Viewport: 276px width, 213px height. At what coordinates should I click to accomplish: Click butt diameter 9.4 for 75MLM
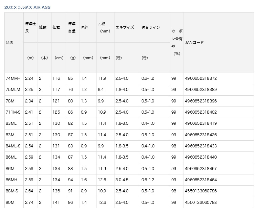click(101, 90)
